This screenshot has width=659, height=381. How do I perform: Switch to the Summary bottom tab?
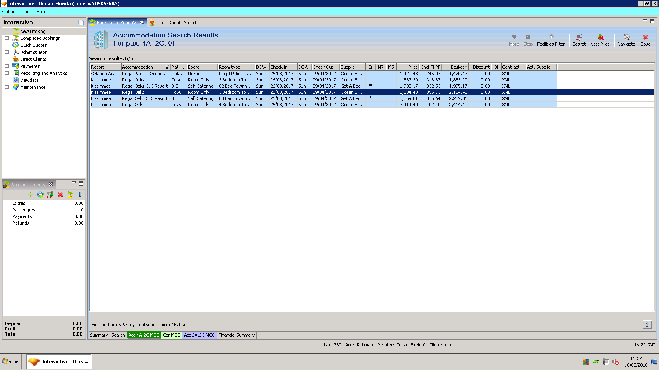(x=99, y=335)
